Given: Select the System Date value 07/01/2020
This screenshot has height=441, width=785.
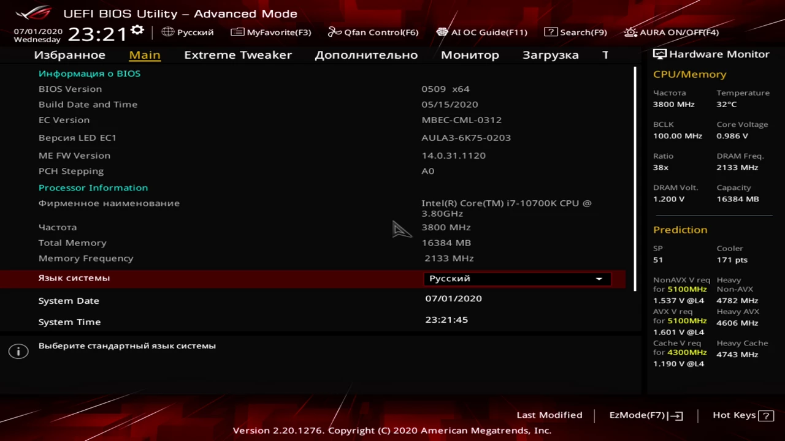Looking at the screenshot, I should tap(453, 299).
